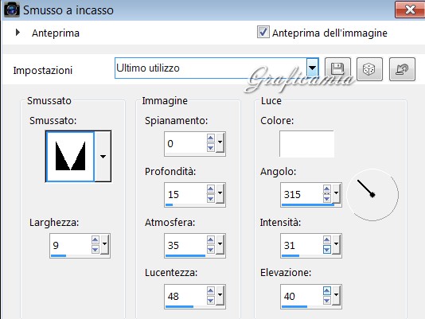Increase Profondità with its up arrow
This screenshot has height=319, width=425.
click(x=211, y=189)
